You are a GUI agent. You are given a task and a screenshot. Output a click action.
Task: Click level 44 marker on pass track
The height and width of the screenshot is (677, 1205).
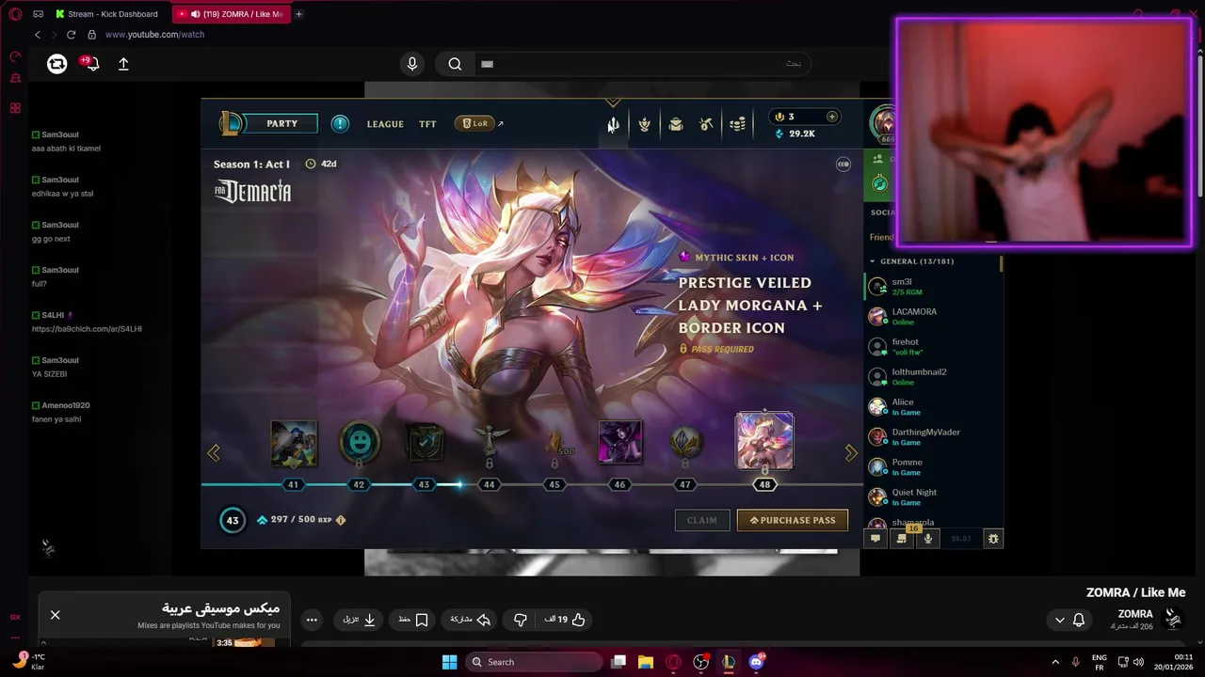click(x=489, y=484)
